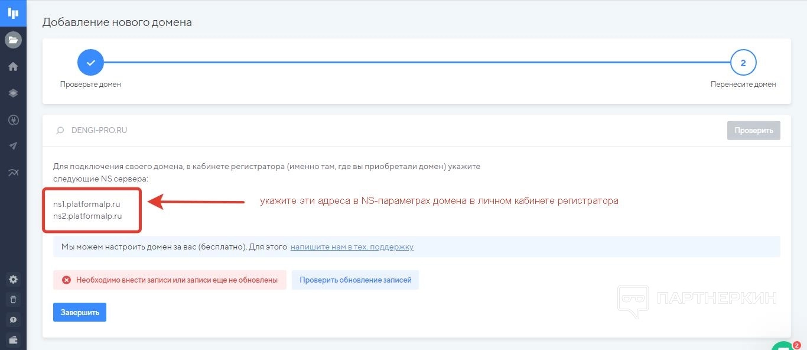Open the folder icon in sidebar
This screenshot has height=350, width=807.
pyautogui.click(x=13, y=40)
